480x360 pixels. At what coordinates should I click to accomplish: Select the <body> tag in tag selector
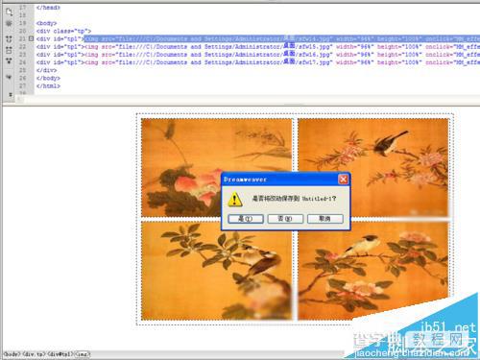point(12,354)
